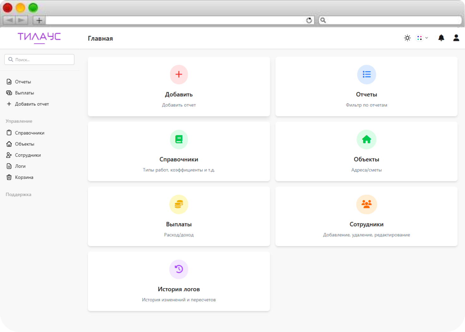Click the red plus icon on Добавить card
The width and height of the screenshot is (465, 332).
pyautogui.click(x=179, y=74)
